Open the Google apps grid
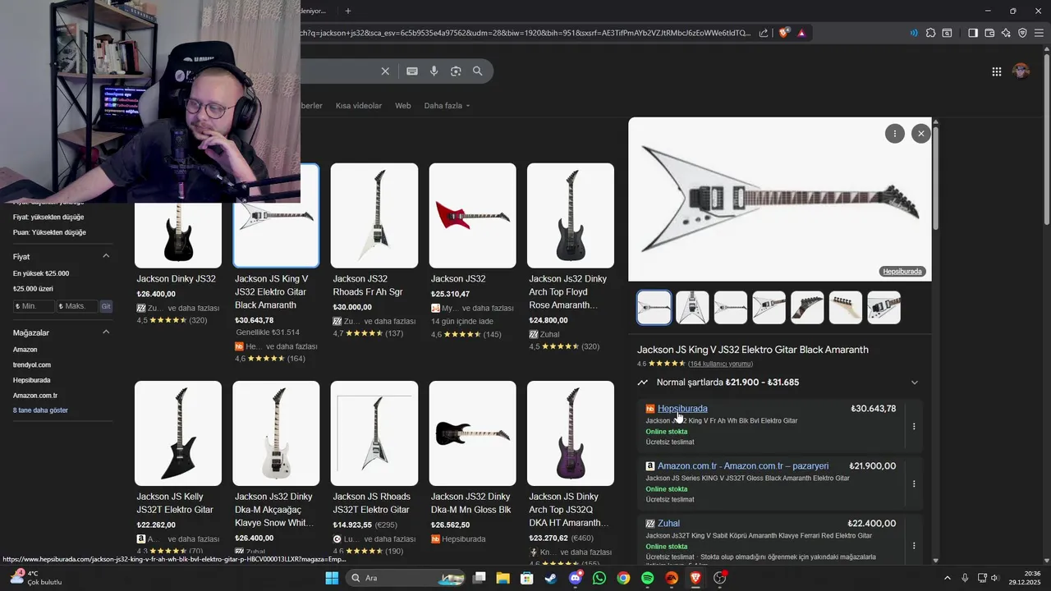1051x591 pixels. coord(996,71)
